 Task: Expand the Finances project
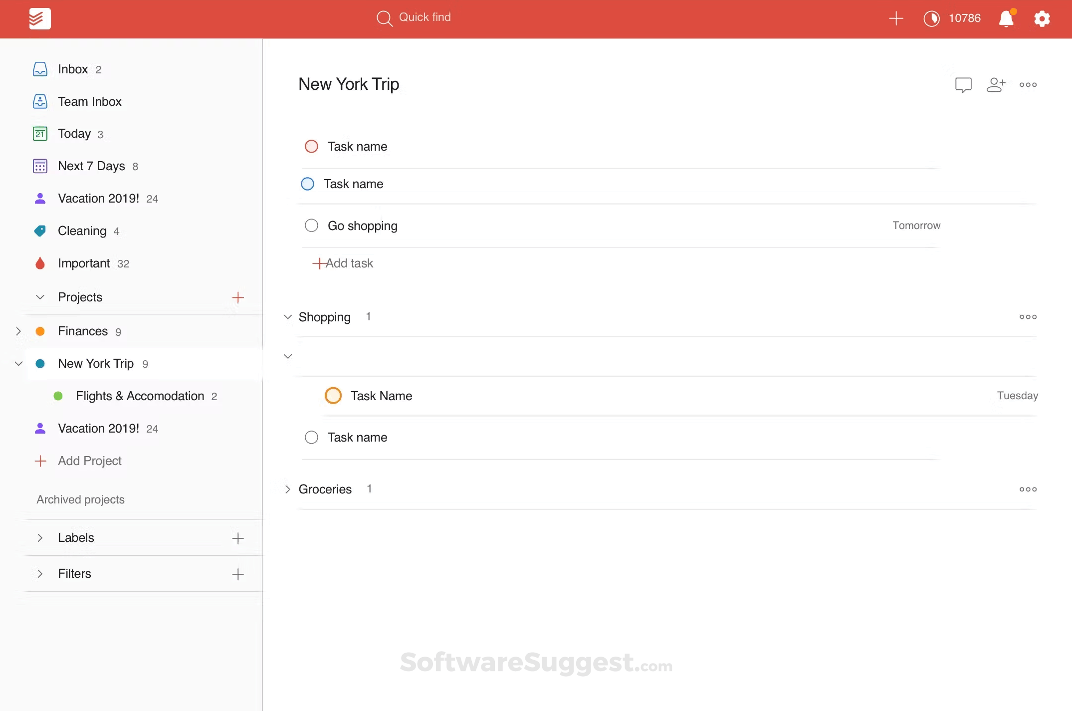click(x=19, y=331)
